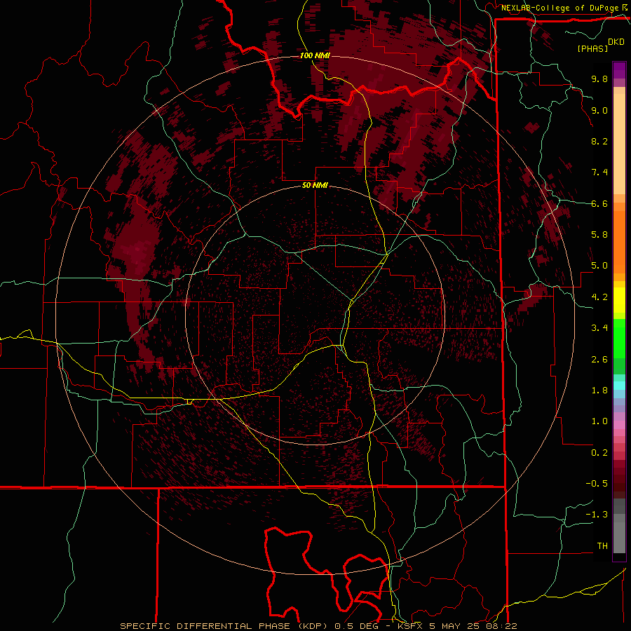Click the DKD product label
This screenshot has width=631, height=631.
pos(616,42)
